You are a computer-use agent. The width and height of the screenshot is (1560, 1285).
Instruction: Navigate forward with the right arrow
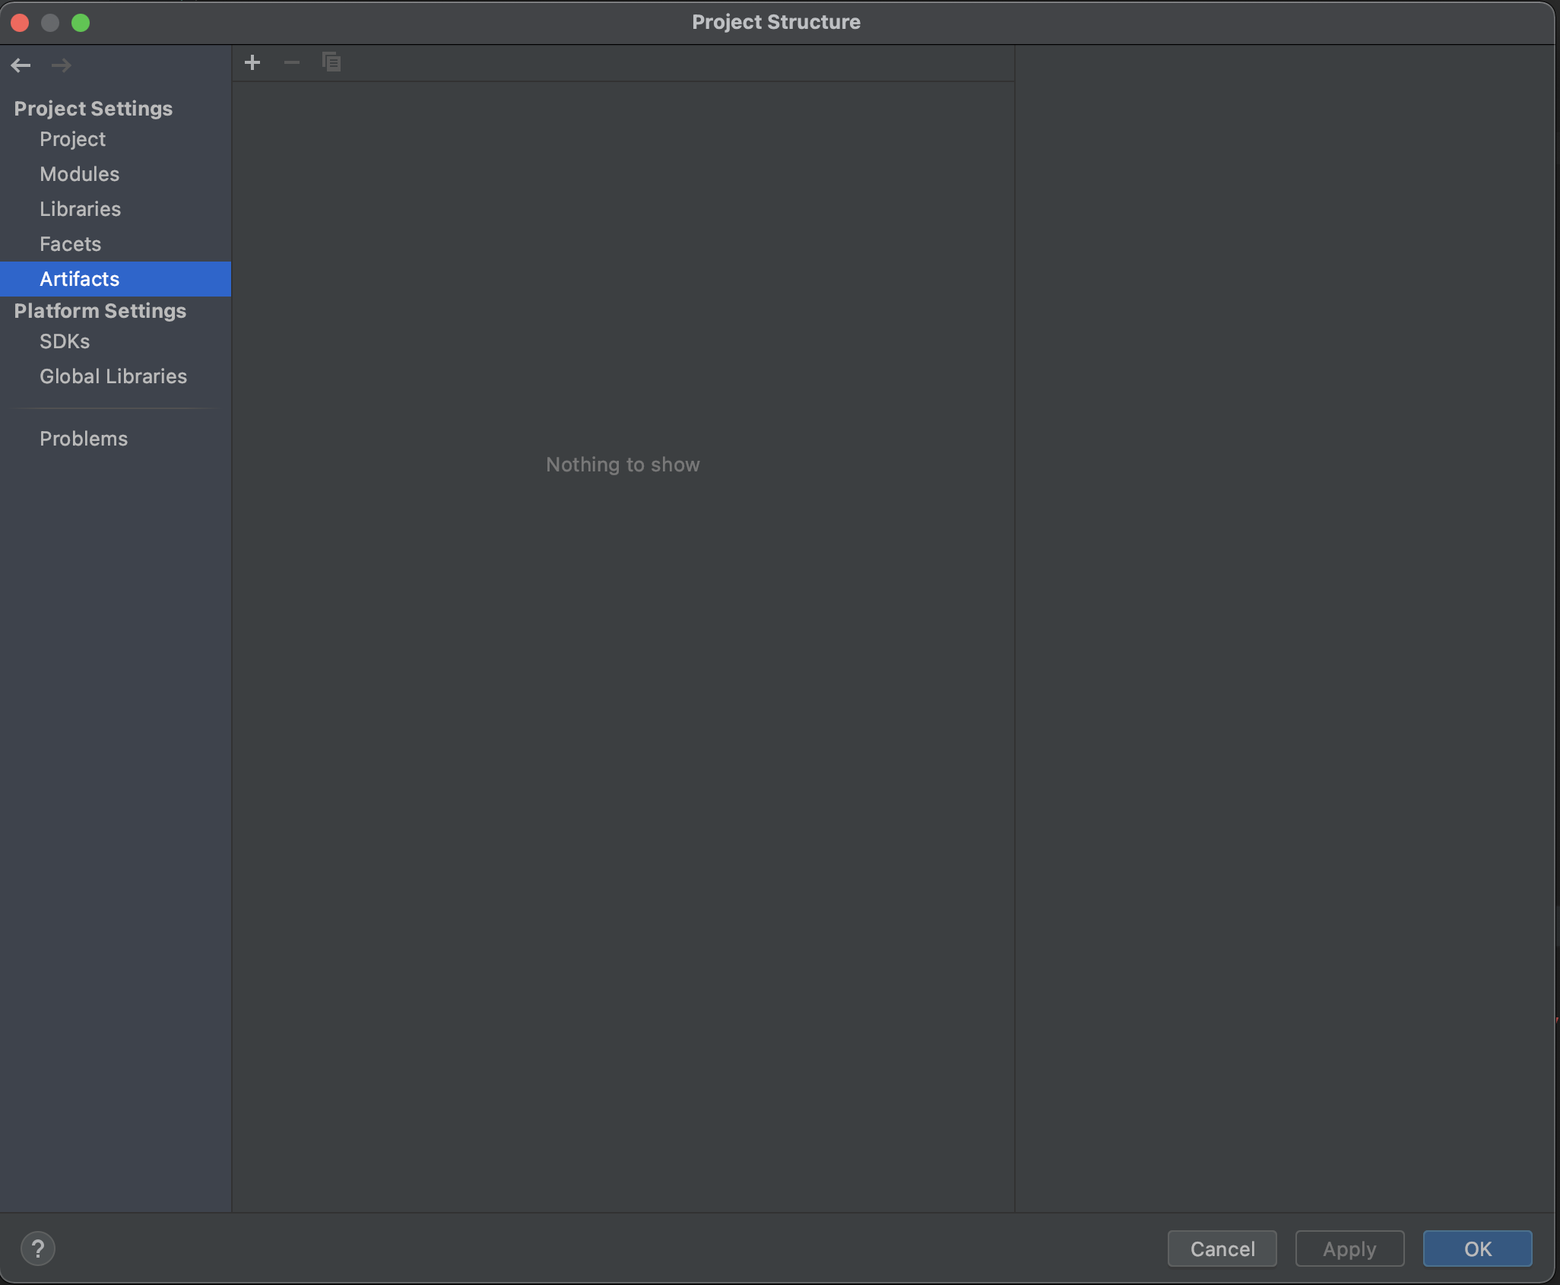click(61, 65)
